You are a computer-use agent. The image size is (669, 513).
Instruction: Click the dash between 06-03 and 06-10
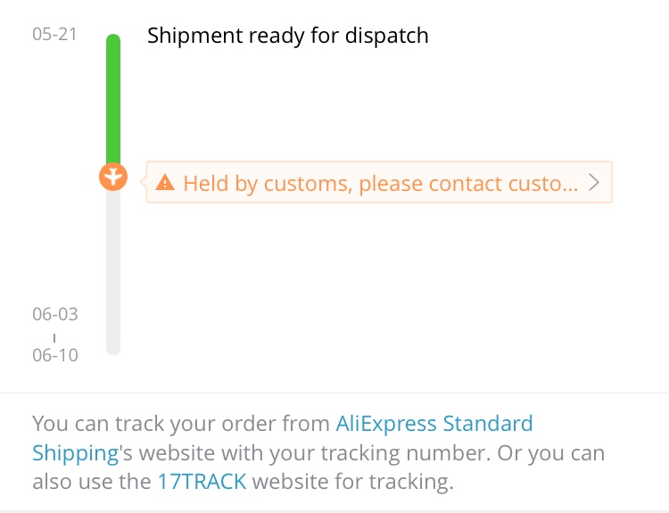pos(54,335)
